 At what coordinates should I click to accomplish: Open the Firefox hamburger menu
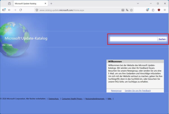(x=165, y=10)
